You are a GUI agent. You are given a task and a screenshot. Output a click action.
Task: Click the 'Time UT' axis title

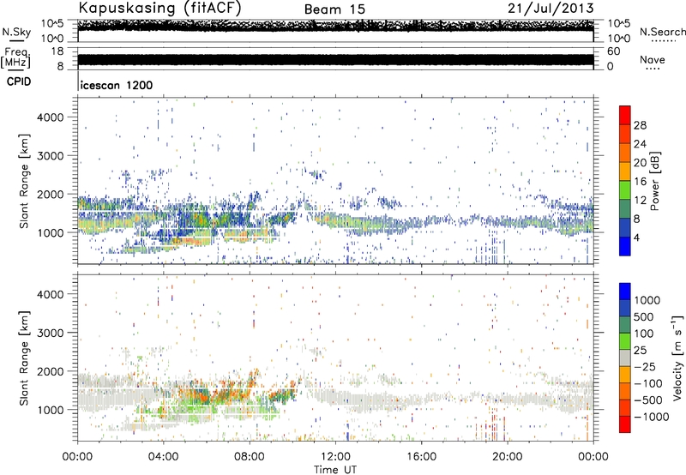tap(335, 470)
